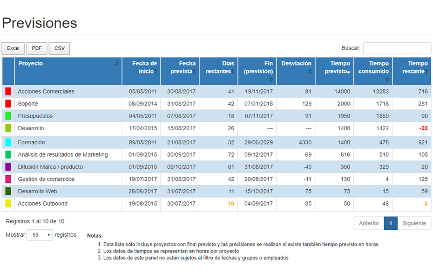433x279 pixels.
Task: Go to Siguiente page
Action: [x=414, y=223]
